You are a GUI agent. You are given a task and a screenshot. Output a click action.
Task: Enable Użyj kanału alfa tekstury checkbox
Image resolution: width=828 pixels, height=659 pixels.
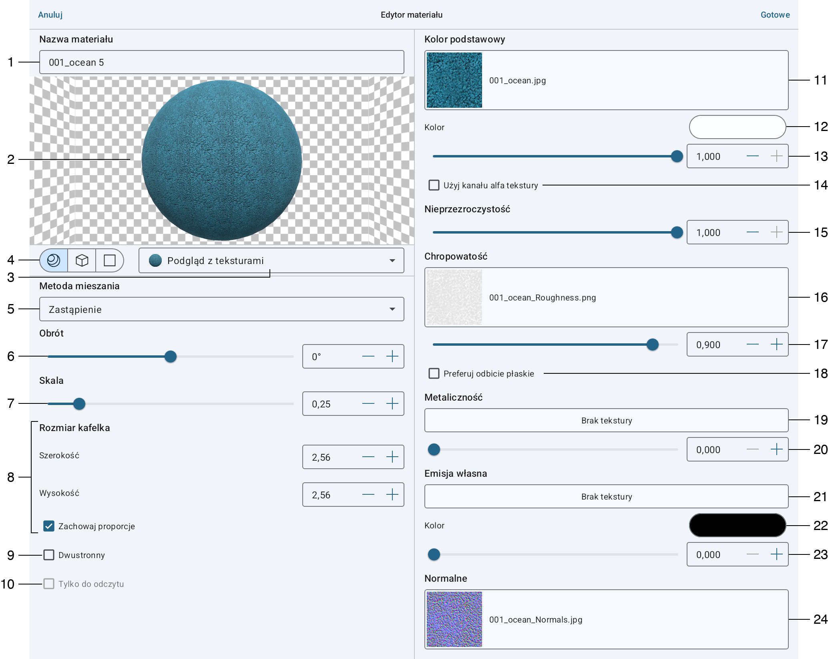(434, 185)
